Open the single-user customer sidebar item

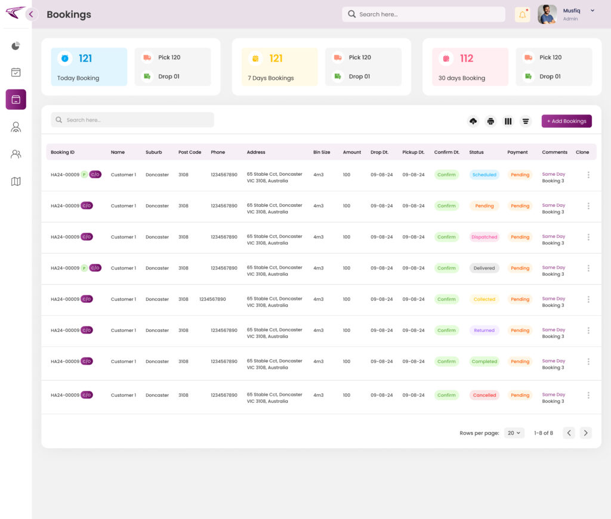(x=16, y=127)
